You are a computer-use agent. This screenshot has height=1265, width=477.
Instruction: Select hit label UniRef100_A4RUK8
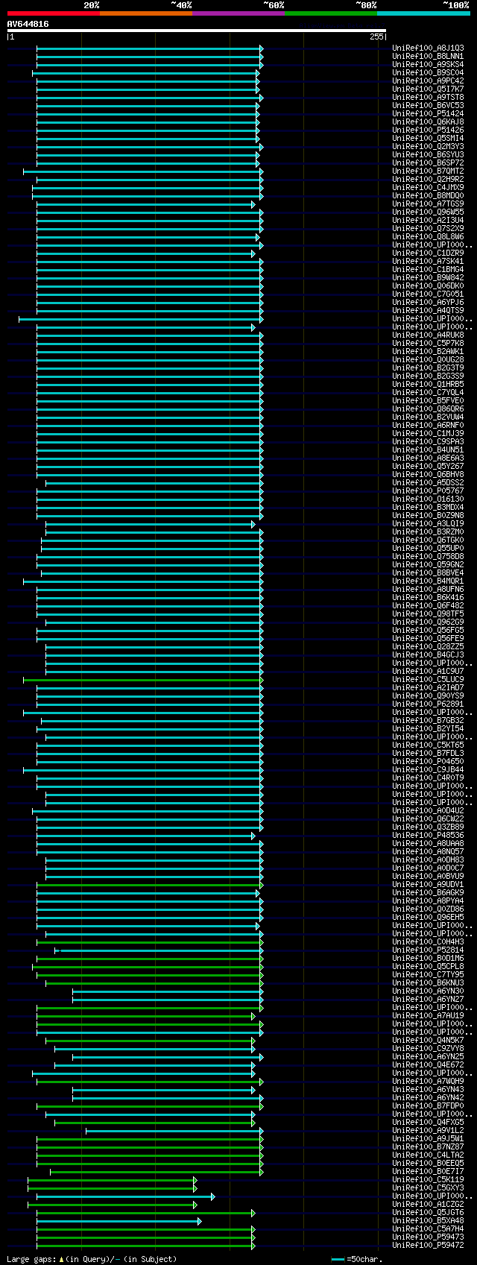tap(428, 335)
